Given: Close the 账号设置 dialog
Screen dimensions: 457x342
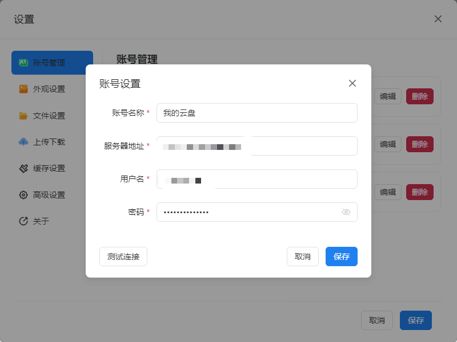Looking at the screenshot, I should coord(352,83).
